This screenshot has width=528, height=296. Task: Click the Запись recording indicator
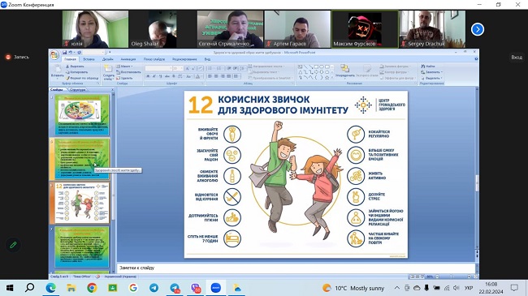click(17, 58)
